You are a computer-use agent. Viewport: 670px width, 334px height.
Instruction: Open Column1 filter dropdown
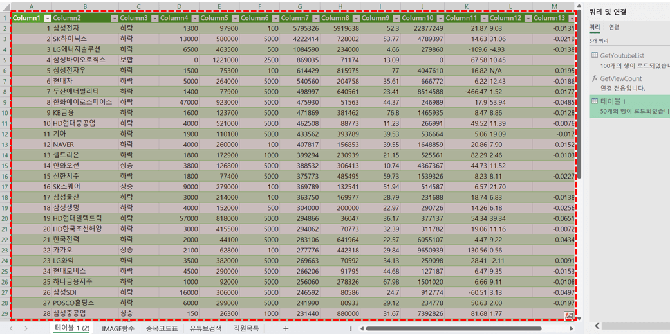tap(47, 19)
